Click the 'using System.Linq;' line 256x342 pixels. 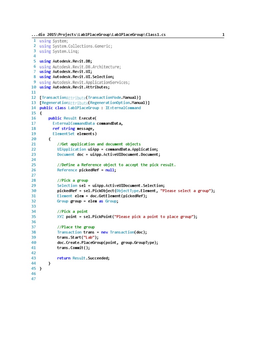click(59, 51)
